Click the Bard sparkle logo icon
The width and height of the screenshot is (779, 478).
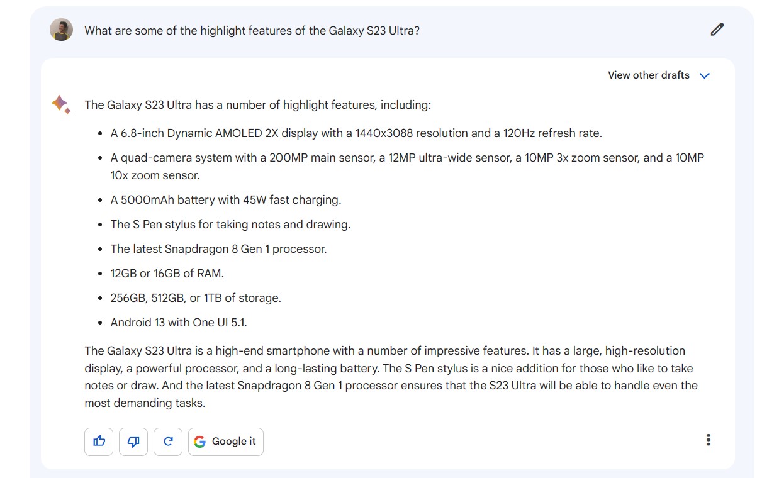(61, 104)
